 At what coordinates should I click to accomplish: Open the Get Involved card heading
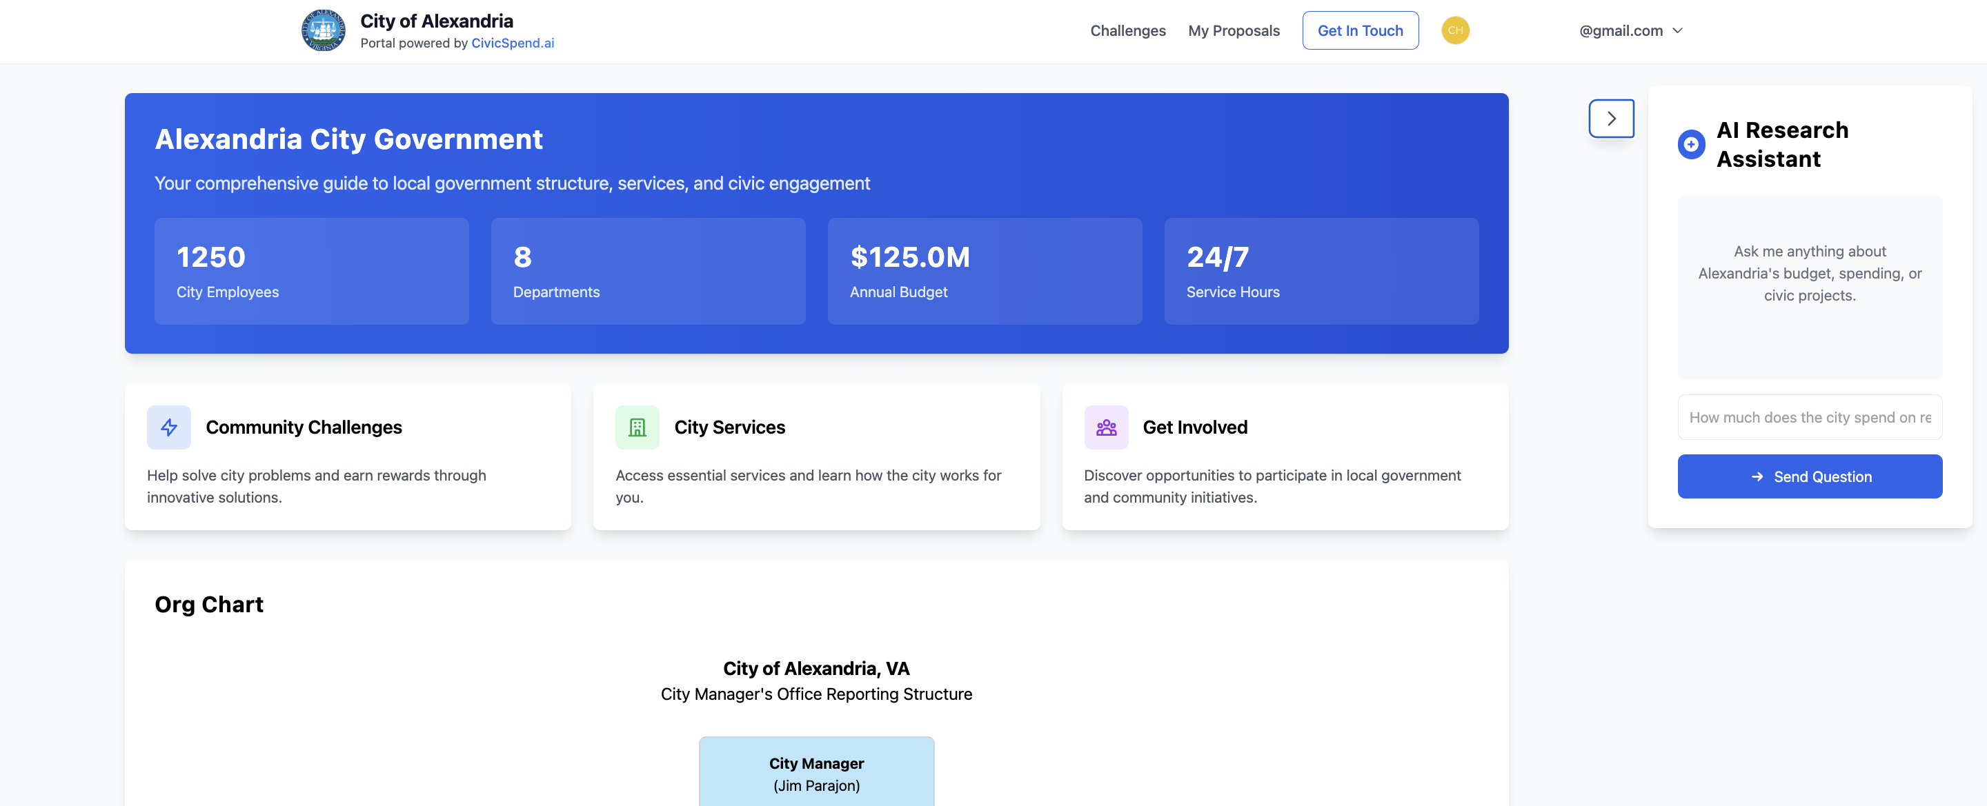(x=1194, y=427)
